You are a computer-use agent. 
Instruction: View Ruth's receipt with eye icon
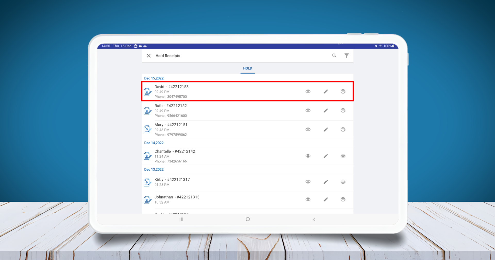308,111
